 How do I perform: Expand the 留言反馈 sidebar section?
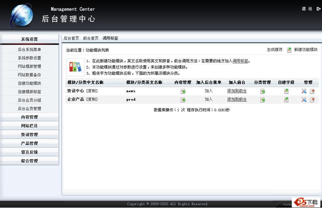point(29,152)
